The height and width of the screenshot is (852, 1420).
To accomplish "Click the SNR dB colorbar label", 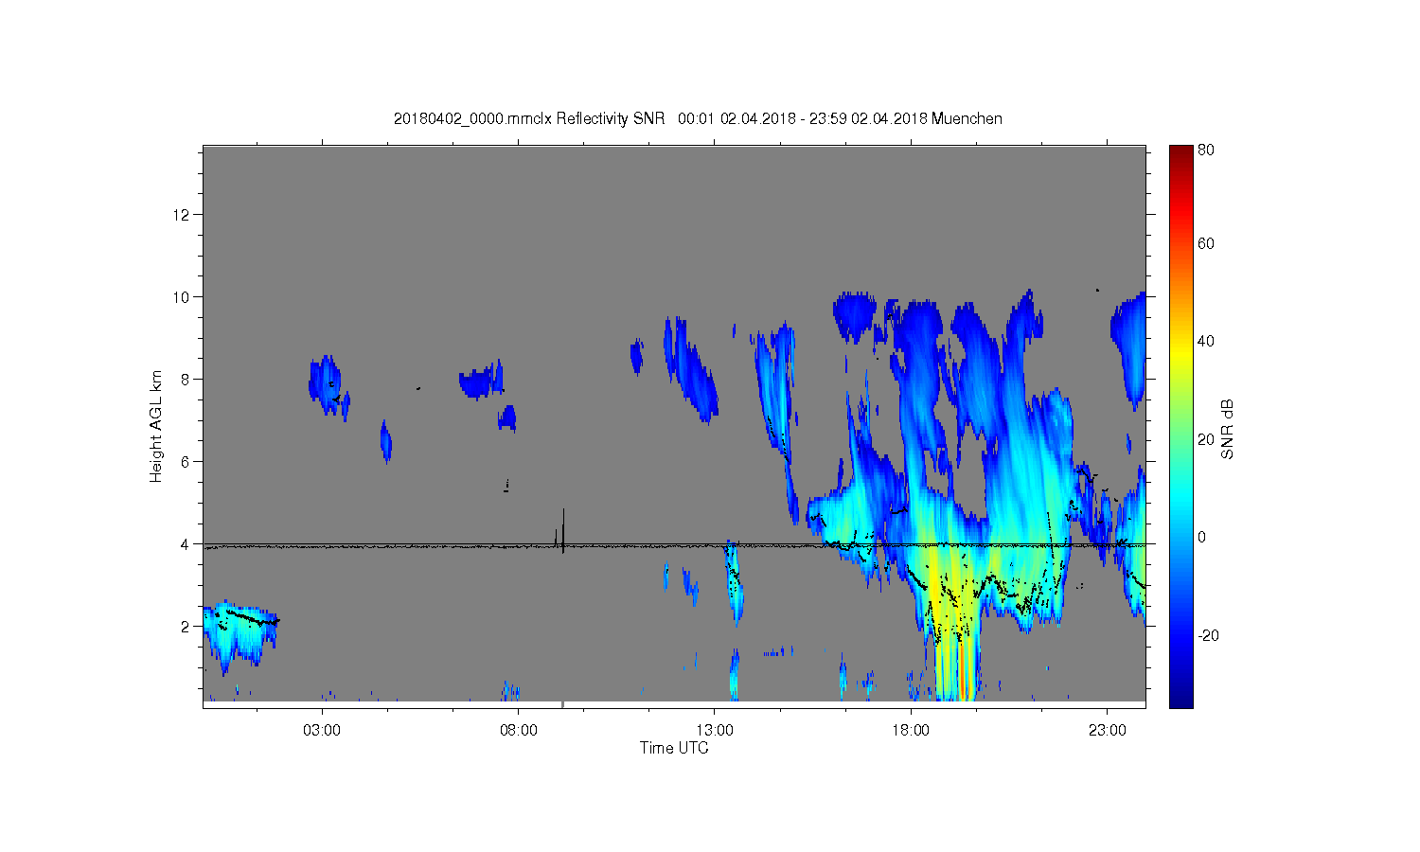I will point(1227,430).
